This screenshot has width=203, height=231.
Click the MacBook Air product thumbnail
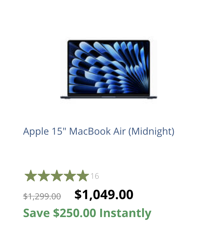pos(109,69)
